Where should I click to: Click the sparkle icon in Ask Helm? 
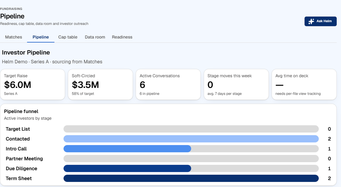click(x=311, y=21)
